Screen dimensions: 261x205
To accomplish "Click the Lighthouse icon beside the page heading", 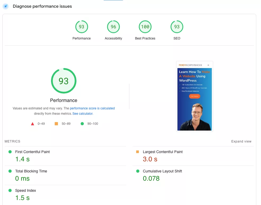I will click(x=6, y=6).
